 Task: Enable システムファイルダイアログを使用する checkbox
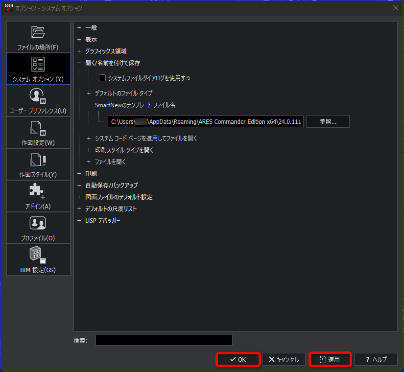[102, 78]
